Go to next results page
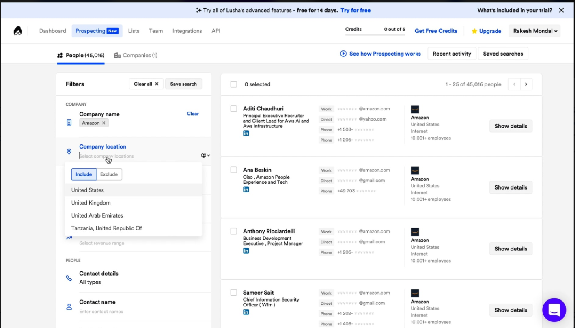 [526, 84]
